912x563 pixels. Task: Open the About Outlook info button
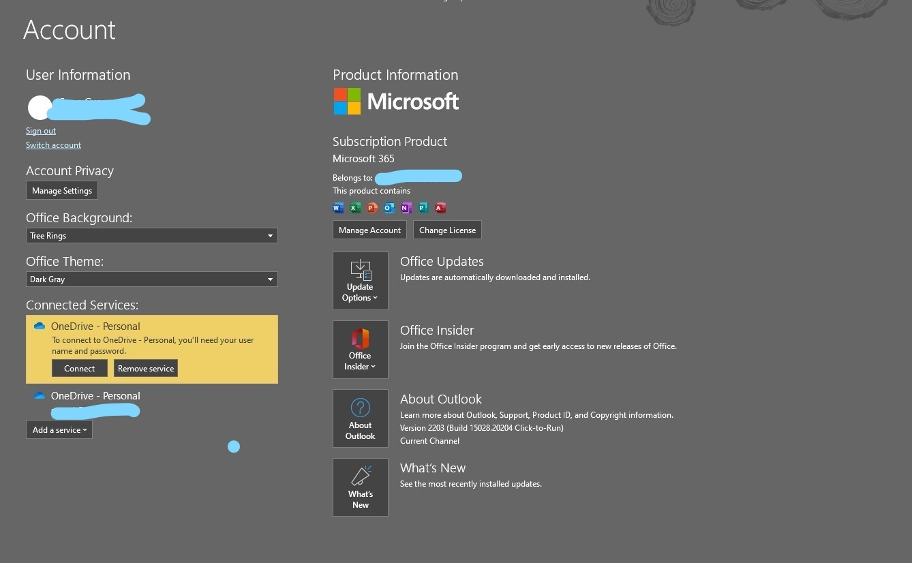[361, 419]
